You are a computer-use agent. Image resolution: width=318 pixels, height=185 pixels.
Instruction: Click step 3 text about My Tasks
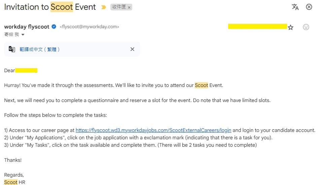(x=131, y=145)
